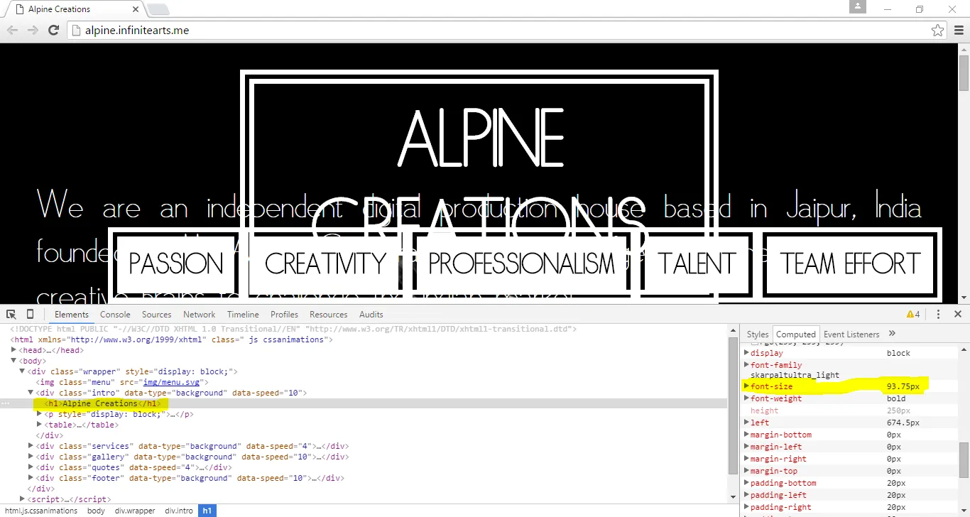This screenshot has height=517, width=970.
Task: Close the DevTools panel
Action: pyautogui.click(x=958, y=315)
